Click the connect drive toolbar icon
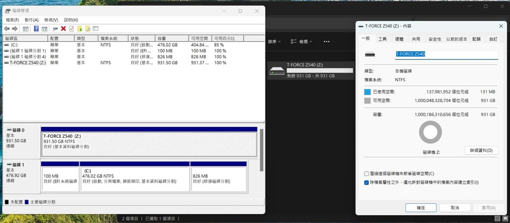This screenshot has height=223, width=510. tap(55, 29)
